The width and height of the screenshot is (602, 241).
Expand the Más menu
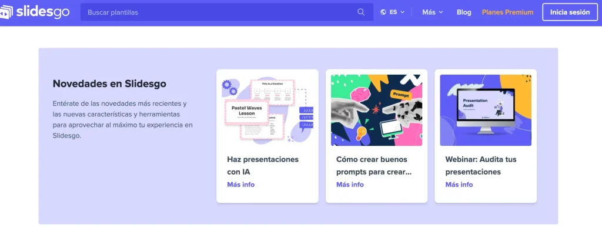[x=433, y=12]
